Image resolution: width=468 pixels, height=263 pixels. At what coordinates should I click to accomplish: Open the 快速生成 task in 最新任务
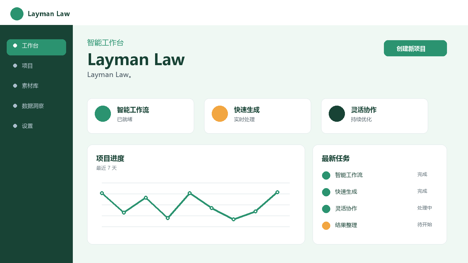point(346,192)
